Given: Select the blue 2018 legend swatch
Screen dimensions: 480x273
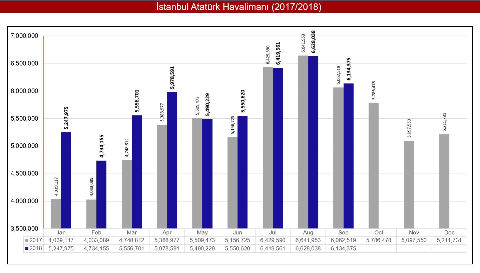Looking at the screenshot, I should pos(27,248).
